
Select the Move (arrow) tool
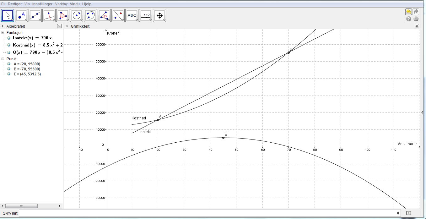point(8,15)
